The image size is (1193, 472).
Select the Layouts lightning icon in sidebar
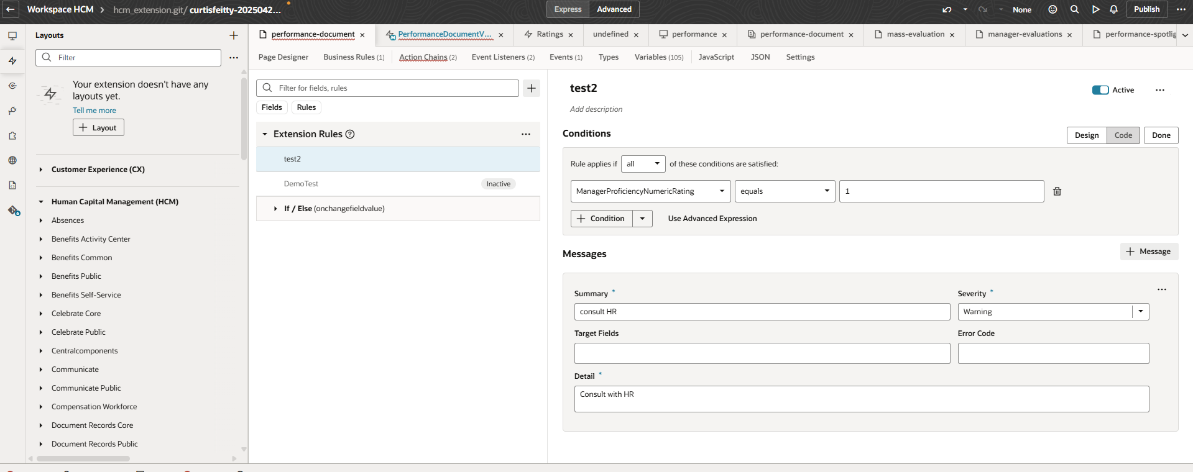point(12,61)
